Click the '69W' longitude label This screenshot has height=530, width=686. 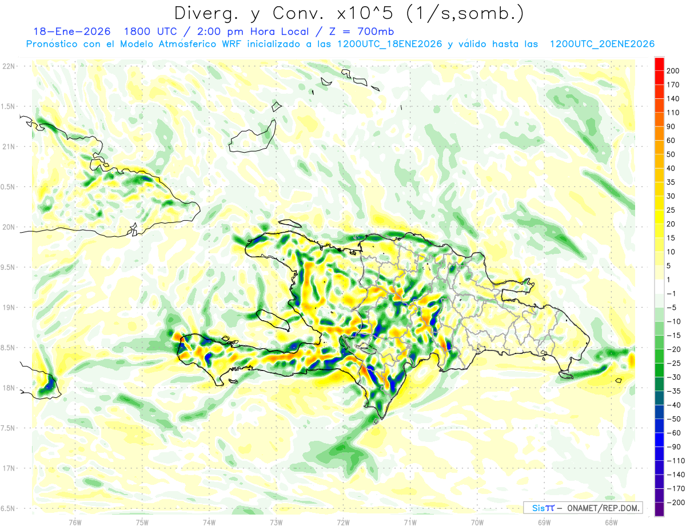click(544, 521)
